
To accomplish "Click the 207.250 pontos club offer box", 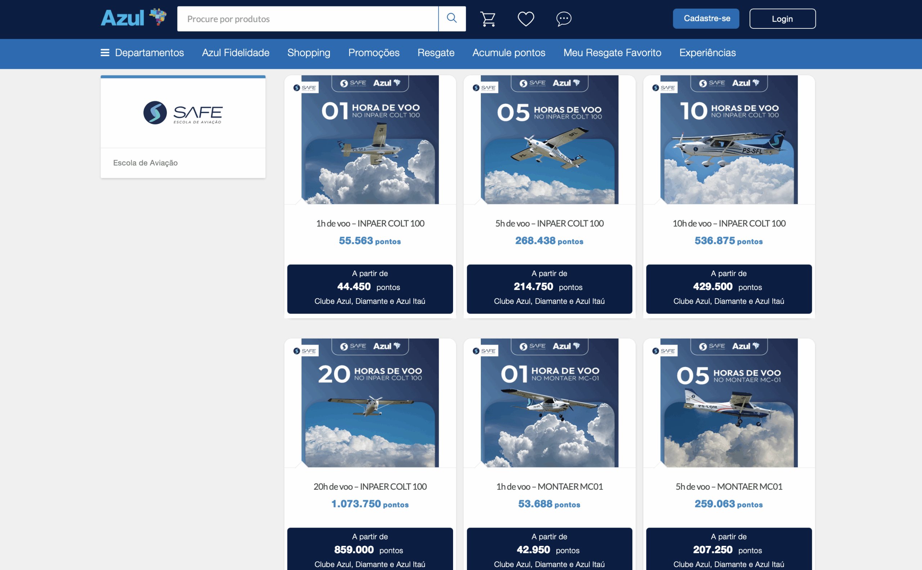I will click(729, 549).
